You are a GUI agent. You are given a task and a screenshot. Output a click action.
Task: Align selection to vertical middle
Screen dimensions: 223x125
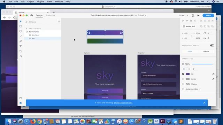187,21
